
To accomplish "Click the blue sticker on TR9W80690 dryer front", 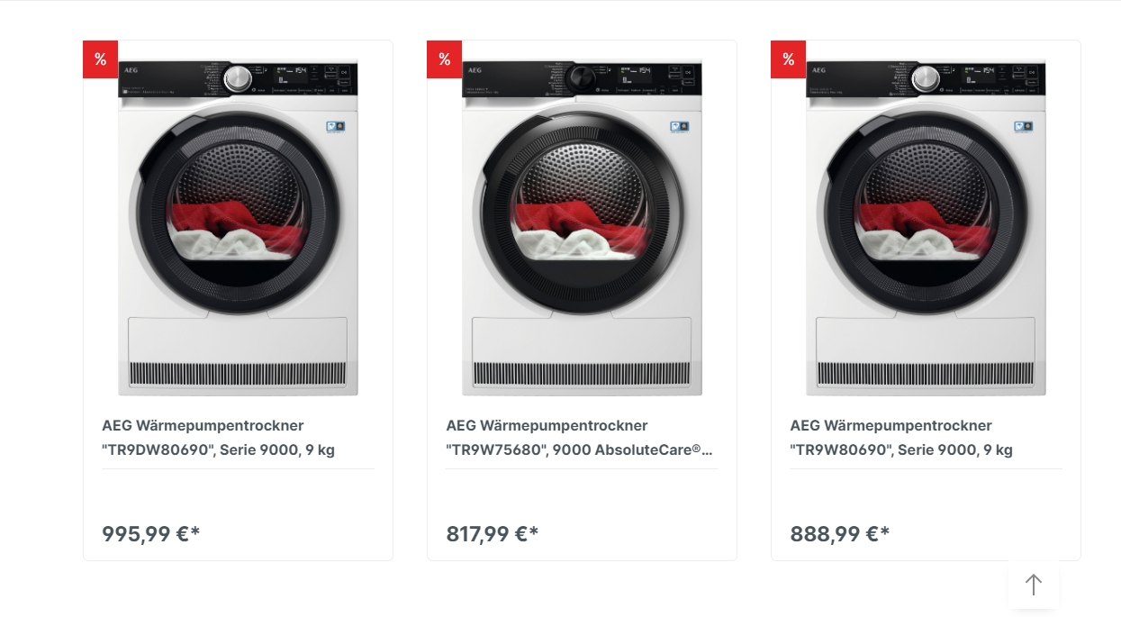I will coord(1024,127).
